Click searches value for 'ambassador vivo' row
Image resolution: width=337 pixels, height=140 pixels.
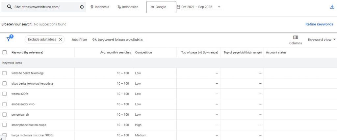tap(123, 104)
